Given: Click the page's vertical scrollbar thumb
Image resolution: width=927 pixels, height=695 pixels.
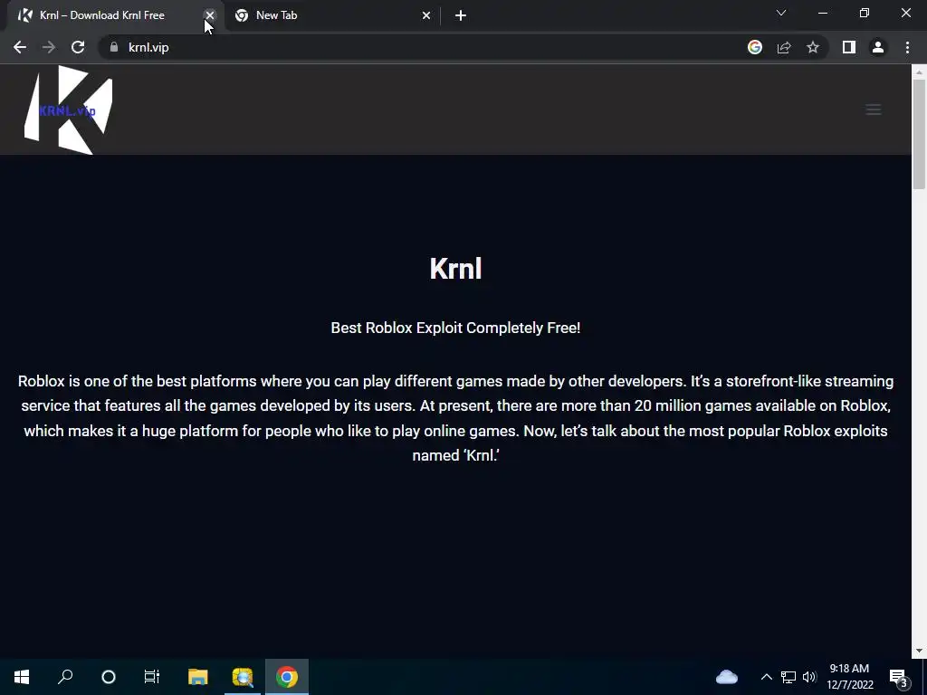Looking at the screenshot, I should tap(919, 135).
